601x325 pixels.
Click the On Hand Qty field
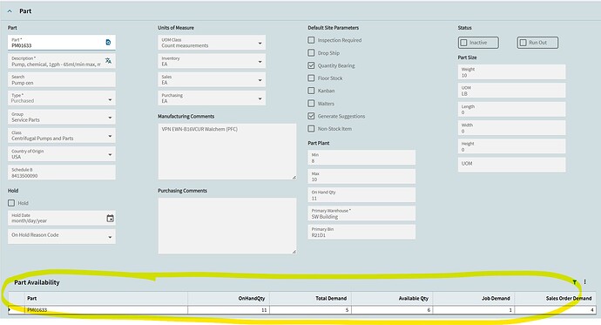tap(361, 194)
